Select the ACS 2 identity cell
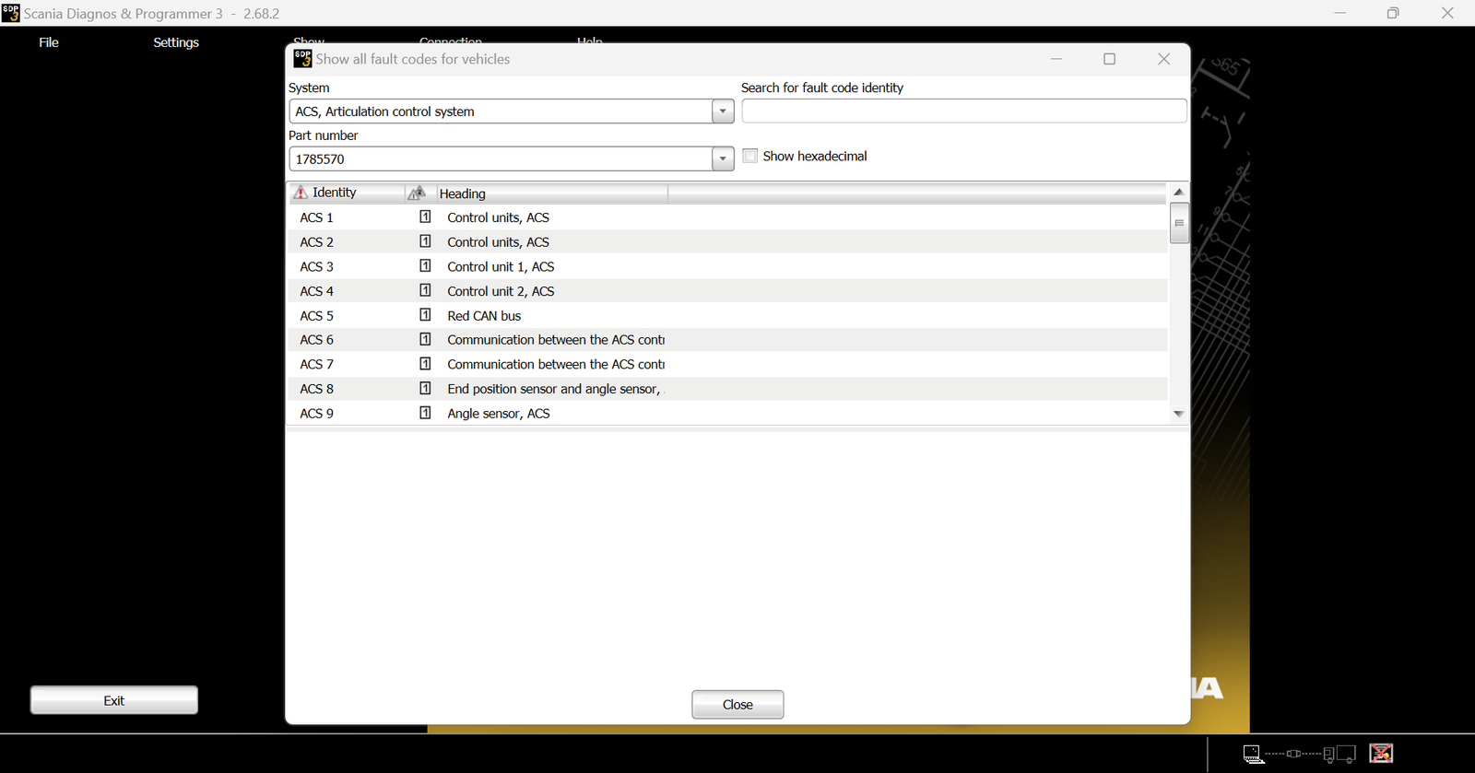Screen dimensions: 1475x773 pos(316,242)
